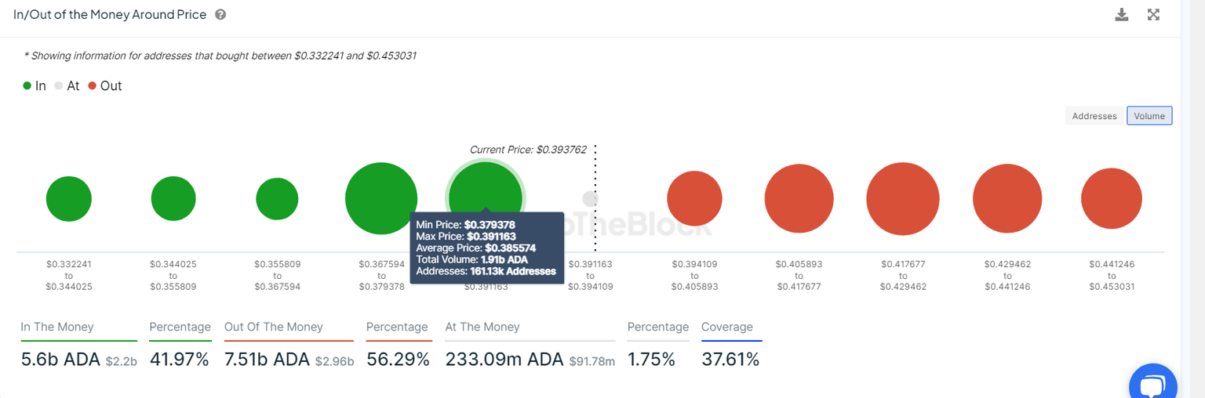The width and height of the screenshot is (1205, 398).
Task: Click red bubble for $0.394109 to $0.405893
Action: tap(694, 199)
